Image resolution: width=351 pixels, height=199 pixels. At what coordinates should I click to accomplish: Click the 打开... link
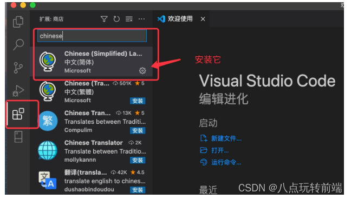coord(220,150)
